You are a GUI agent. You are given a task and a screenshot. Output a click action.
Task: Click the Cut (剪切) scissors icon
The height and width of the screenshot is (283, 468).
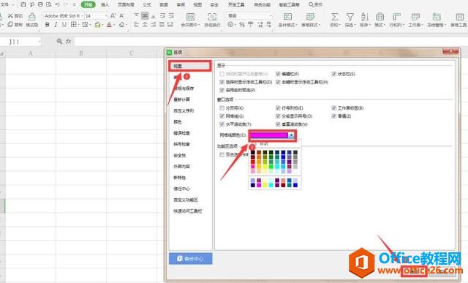(x=10, y=15)
